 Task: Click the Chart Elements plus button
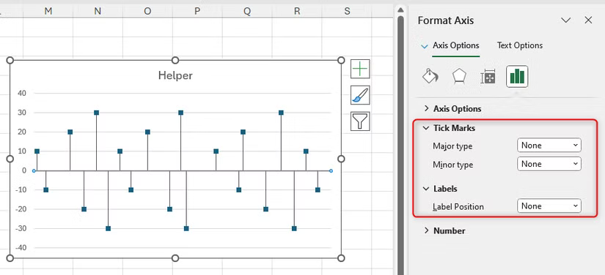pyautogui.click(x=360, y=69)
